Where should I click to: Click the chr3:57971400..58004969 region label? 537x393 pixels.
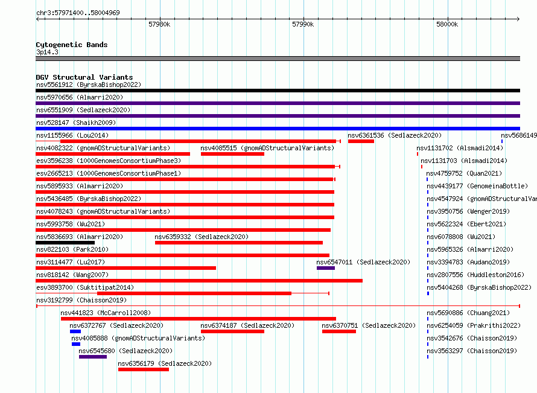coord(78,13)
